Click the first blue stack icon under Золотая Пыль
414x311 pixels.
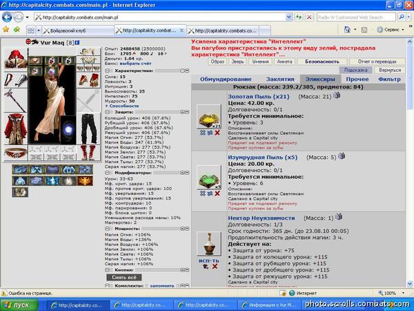pyautogui.click(x=202, y=133)
